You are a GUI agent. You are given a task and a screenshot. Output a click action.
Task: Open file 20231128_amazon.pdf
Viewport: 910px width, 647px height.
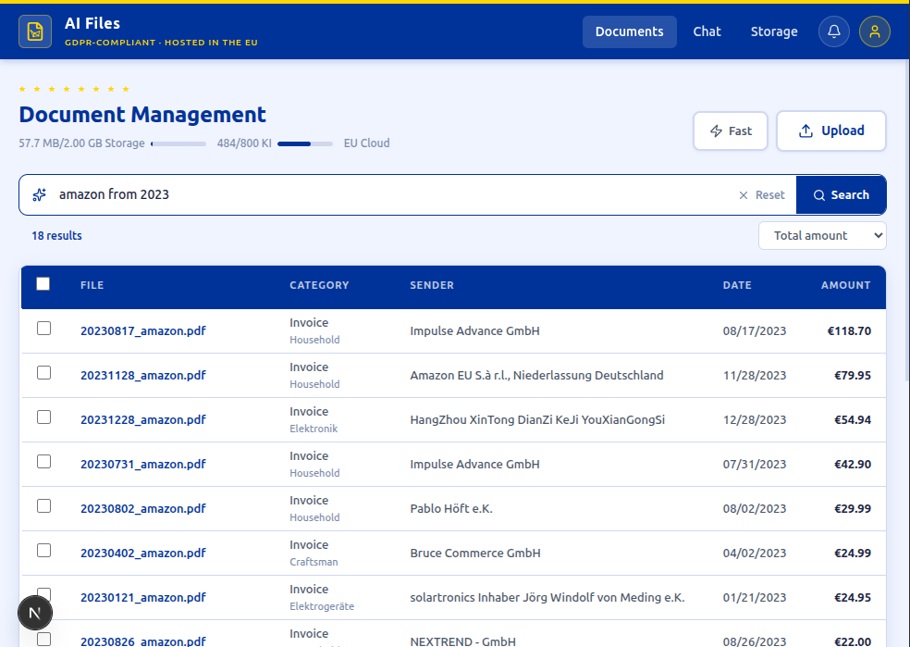142,375
